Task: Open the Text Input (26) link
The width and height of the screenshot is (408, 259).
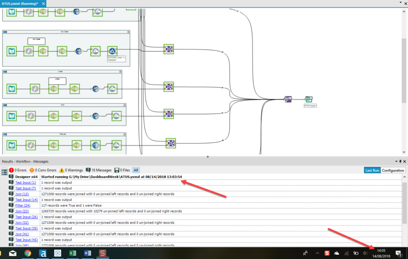Action: point(26,217)
